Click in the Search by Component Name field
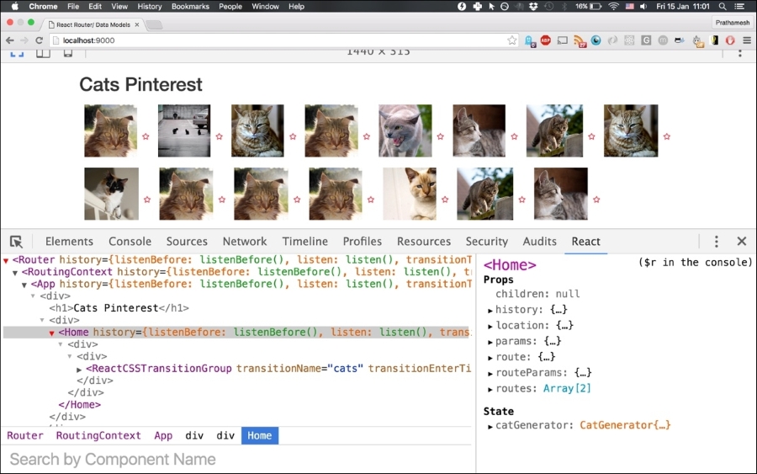The height and width of the screenshot is (474, 757). click(x=236, y=459)
